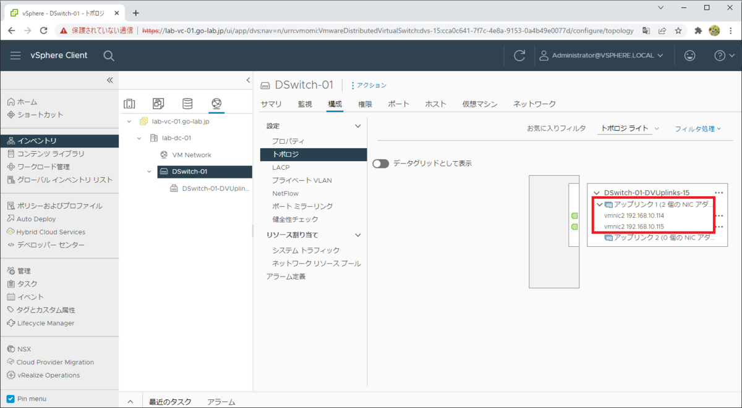Open Hybrid Cloud Services
Viewport: 742px width, 408px height.
click(x=46, y=232)
